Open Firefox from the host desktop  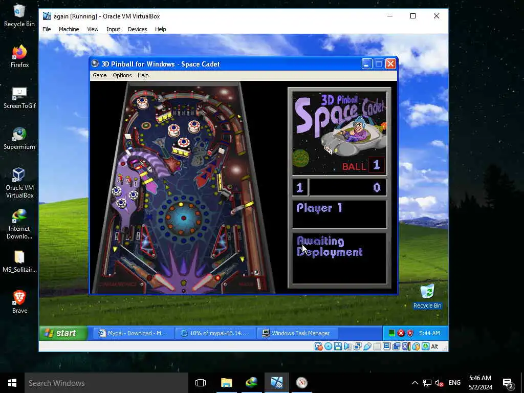pyautogui.click(x=19, y=56)
